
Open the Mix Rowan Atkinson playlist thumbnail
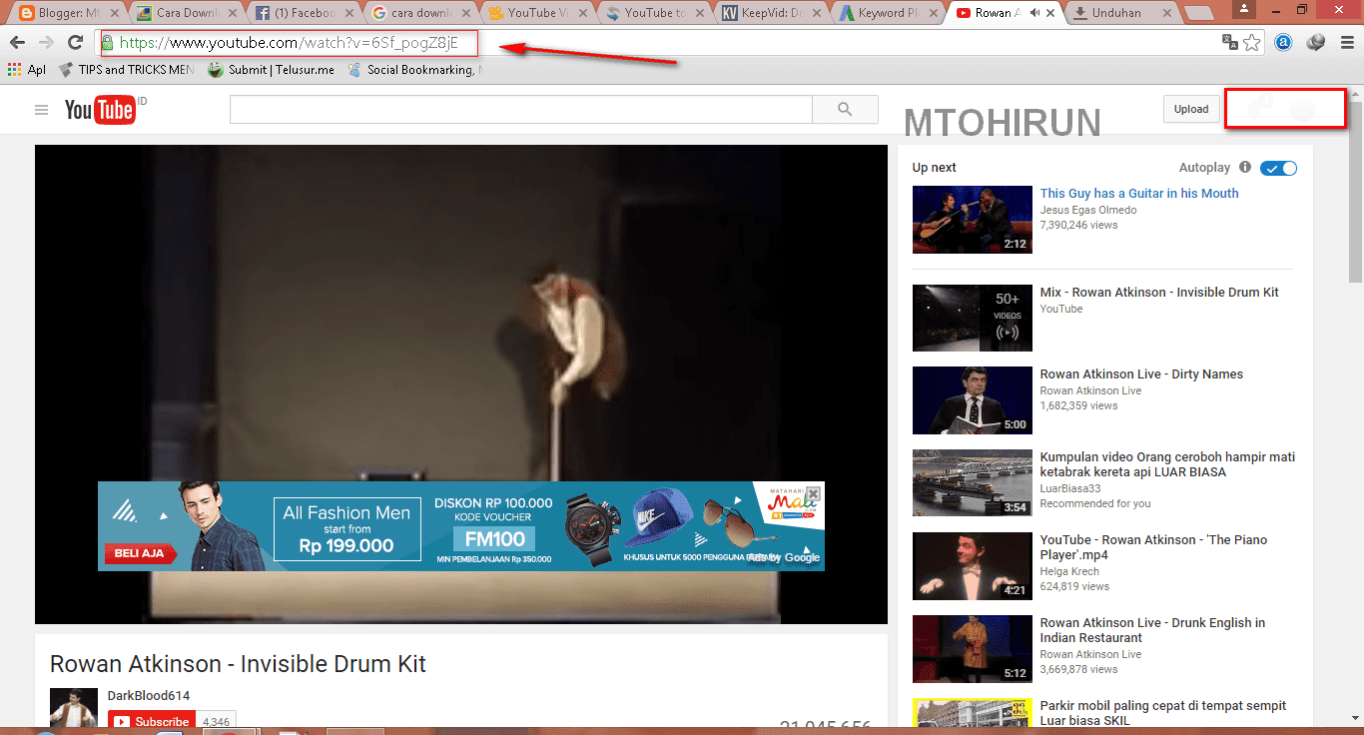click(x=973, y=319)
